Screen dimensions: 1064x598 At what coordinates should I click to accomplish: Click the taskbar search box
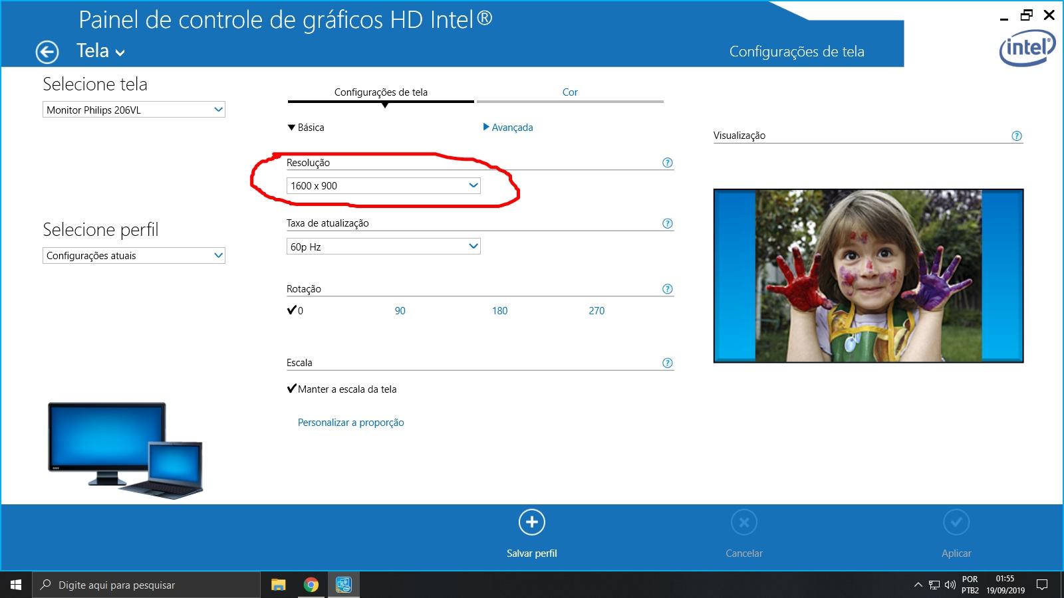point(146,585)
